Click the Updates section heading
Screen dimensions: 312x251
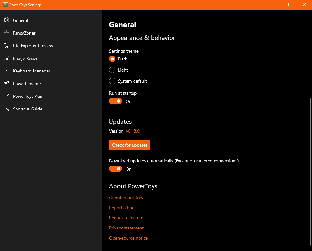point(120,122)
